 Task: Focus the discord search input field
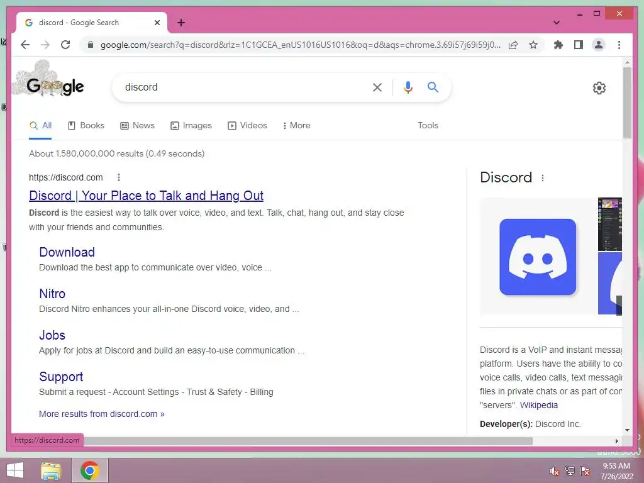(242, 87)
